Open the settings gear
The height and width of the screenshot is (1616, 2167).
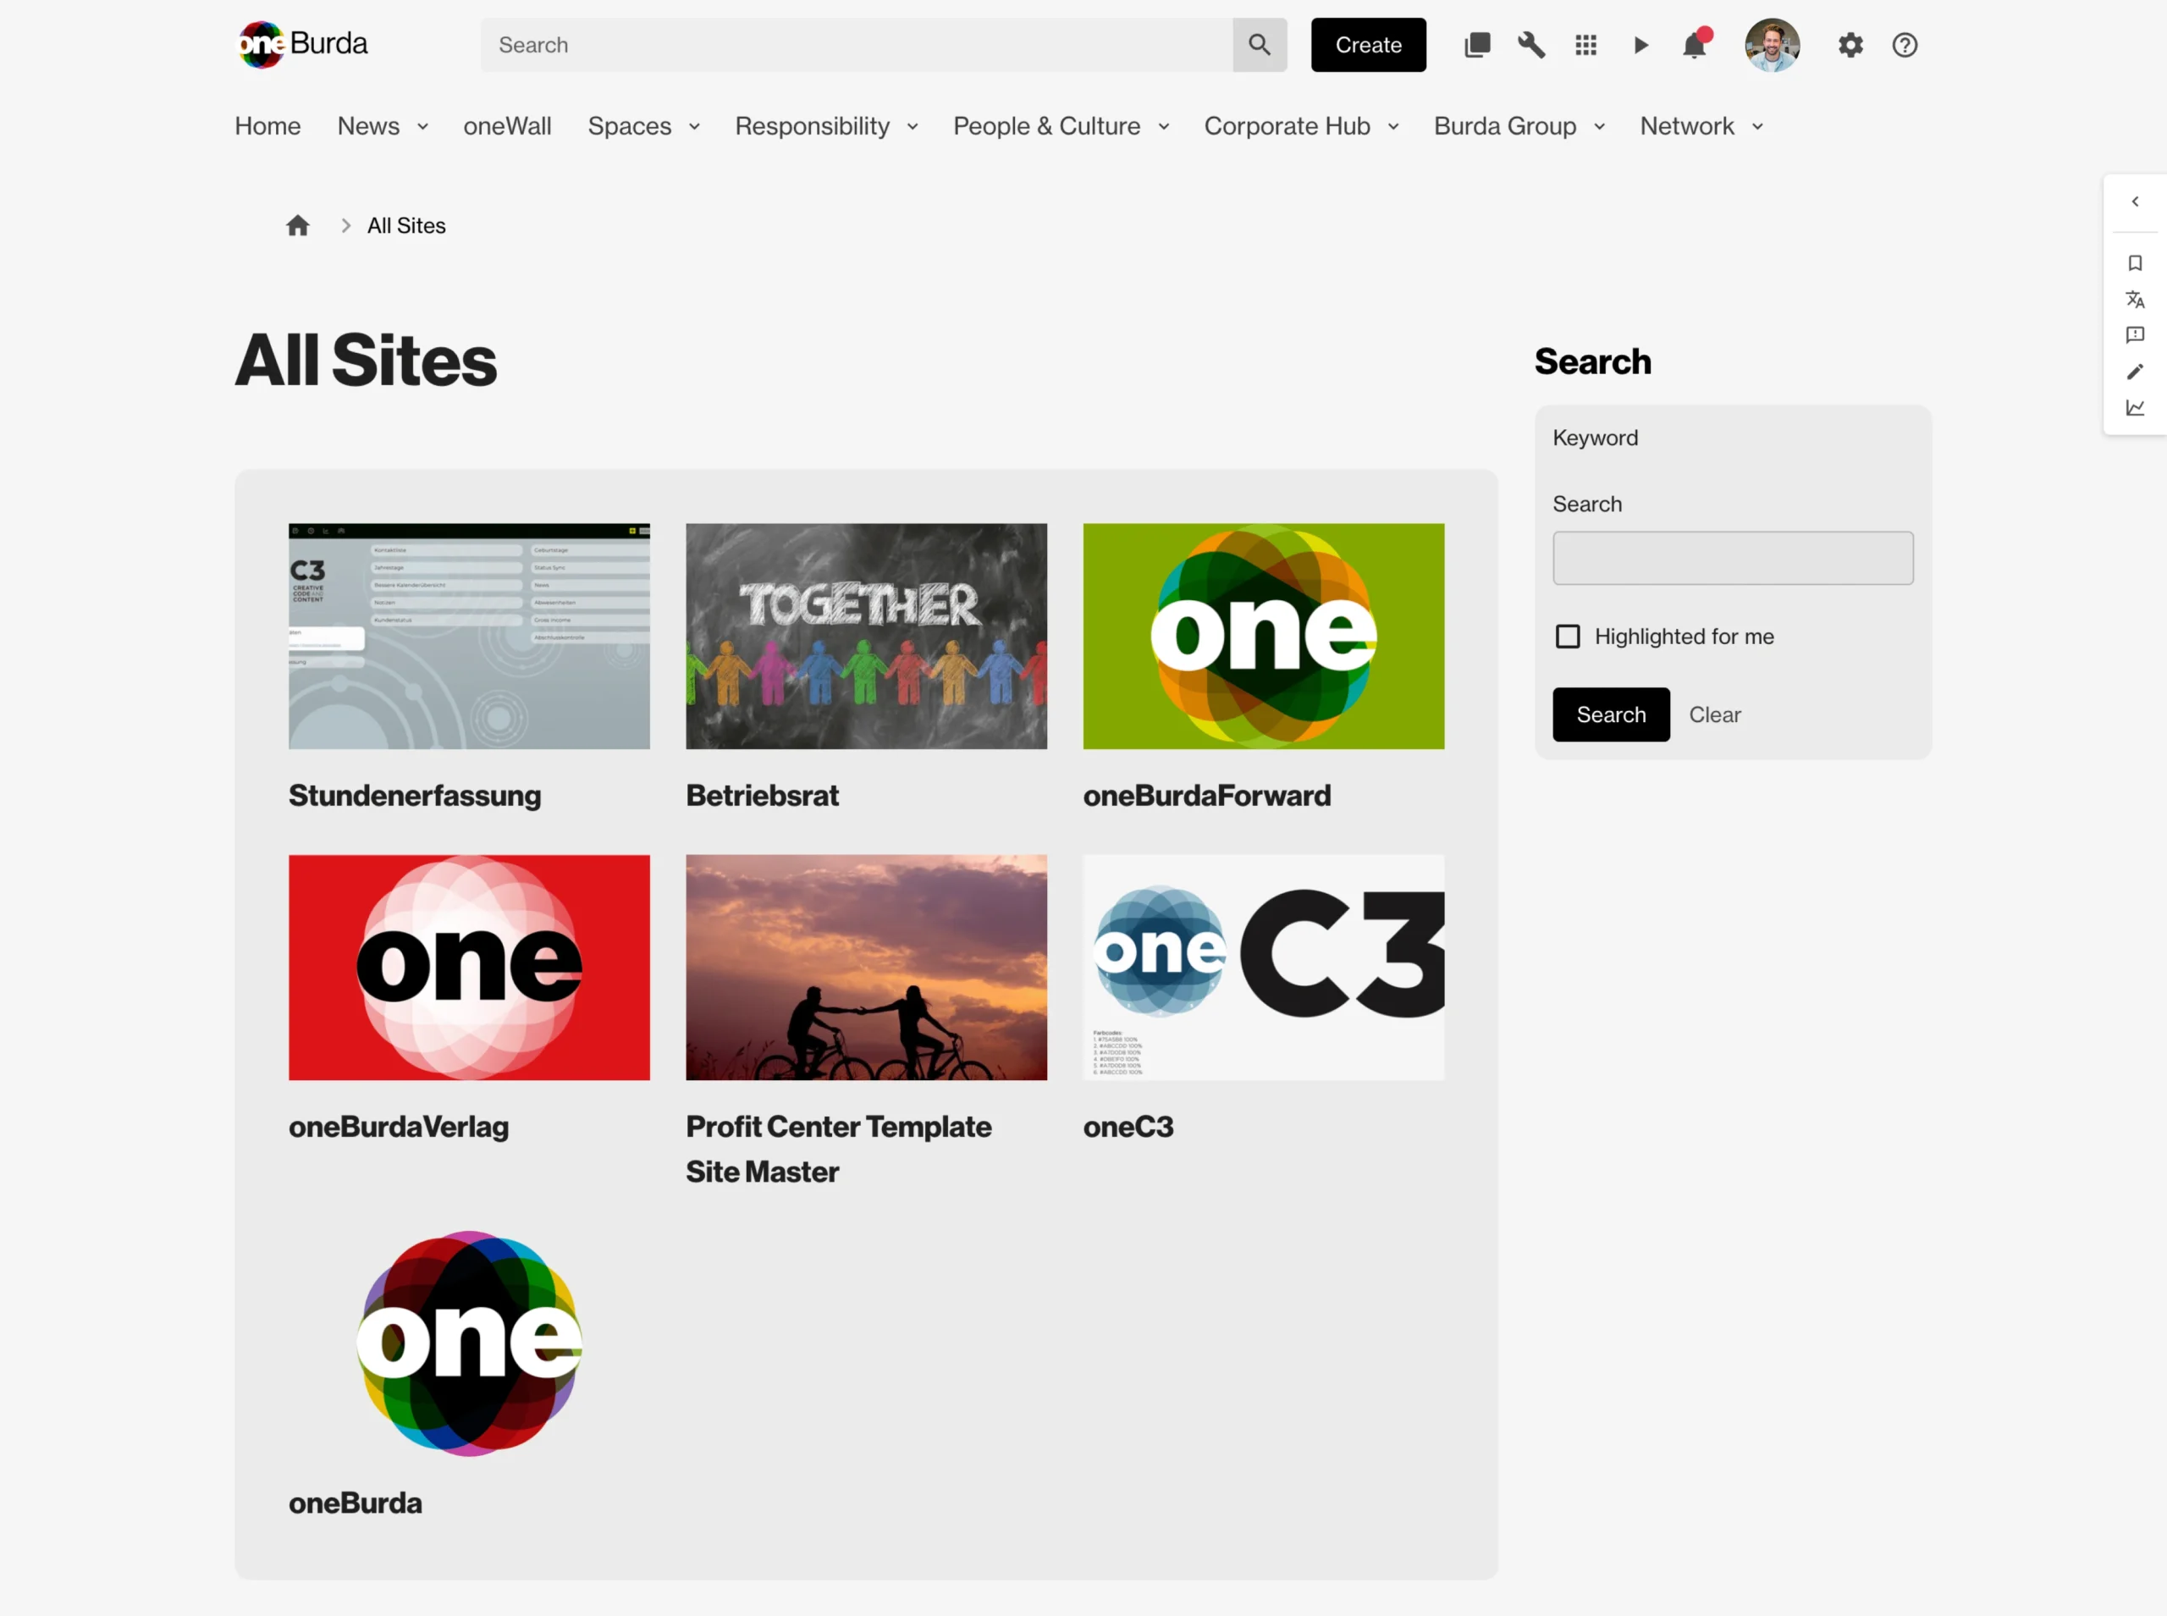click(1850, 45)
